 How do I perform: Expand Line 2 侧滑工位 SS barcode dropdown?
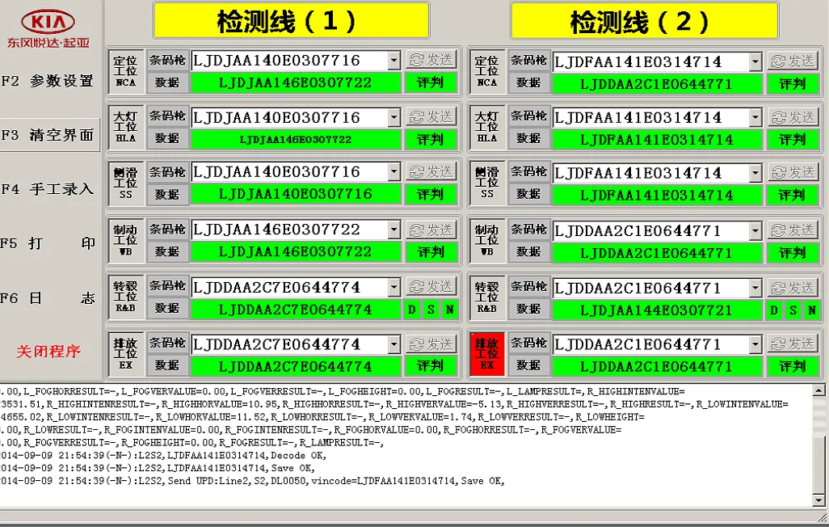tap(755, 172)
